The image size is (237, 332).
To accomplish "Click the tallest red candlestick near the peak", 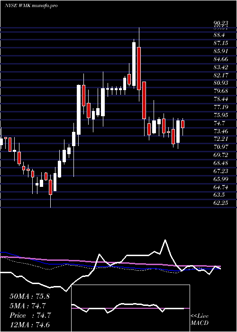I will (139, 68).
